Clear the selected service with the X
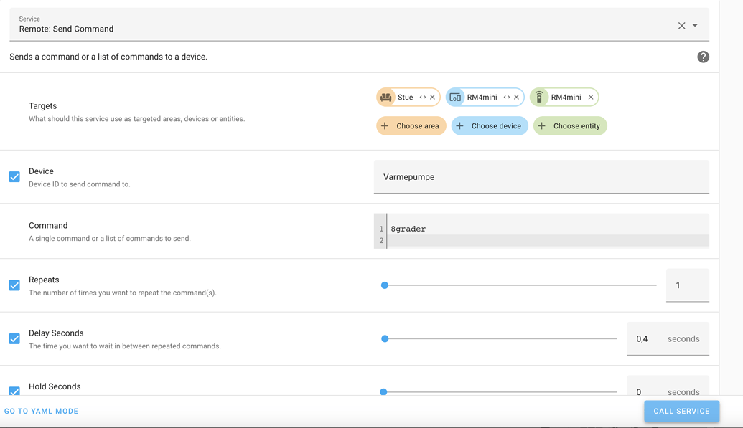Image resolution: width=743 pixels, height=428 pixels. (681, 24)
